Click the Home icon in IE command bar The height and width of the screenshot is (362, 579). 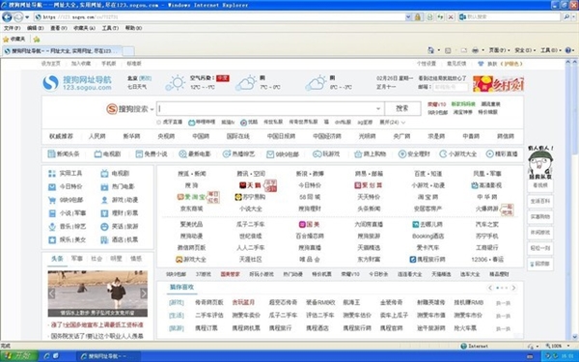[x=430, y=50]
